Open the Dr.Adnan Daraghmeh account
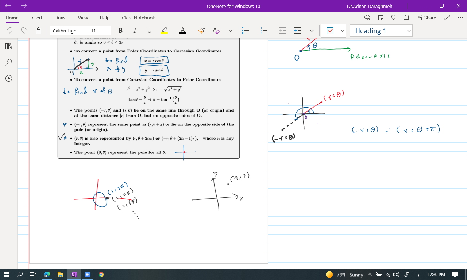This screenshot has height=280, width=467. pyautogui.click(x=370, y=6)
